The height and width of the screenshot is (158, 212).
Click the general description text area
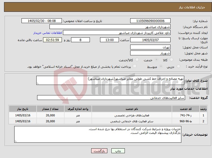110,80
